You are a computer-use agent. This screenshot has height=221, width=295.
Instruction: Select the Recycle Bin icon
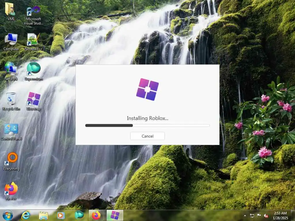pos(11,102)
